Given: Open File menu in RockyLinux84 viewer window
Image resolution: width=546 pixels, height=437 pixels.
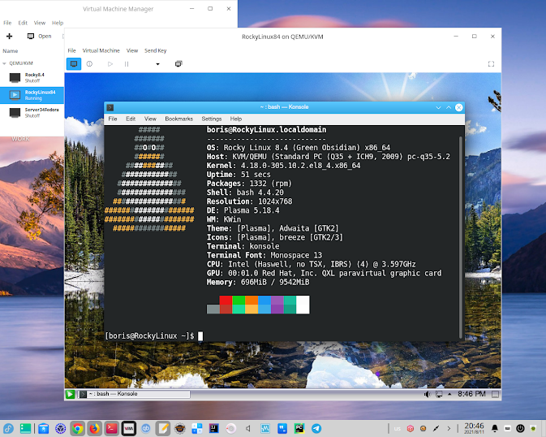Looking at the screenshot, I should click(71, 50).
